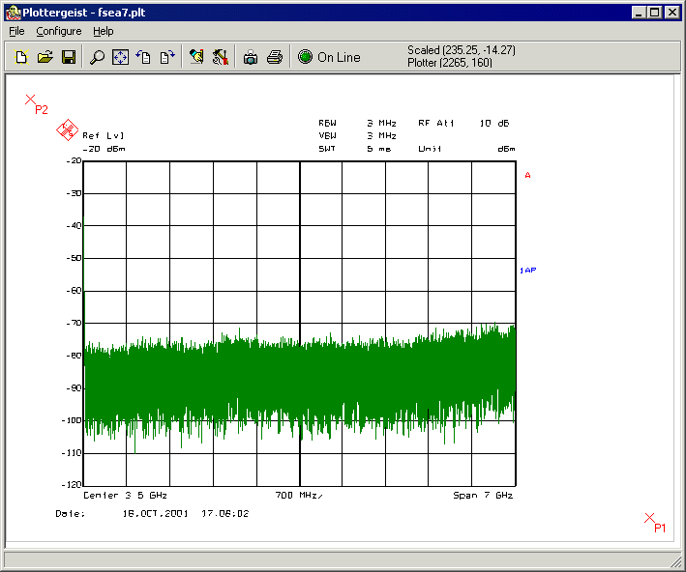Click the P2 corner marker
686x572 pixels.
coord(30,100)
